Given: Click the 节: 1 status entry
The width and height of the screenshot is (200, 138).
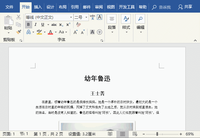Looking at the screenshot, I should pyautogui.click(x=24, y=134).
